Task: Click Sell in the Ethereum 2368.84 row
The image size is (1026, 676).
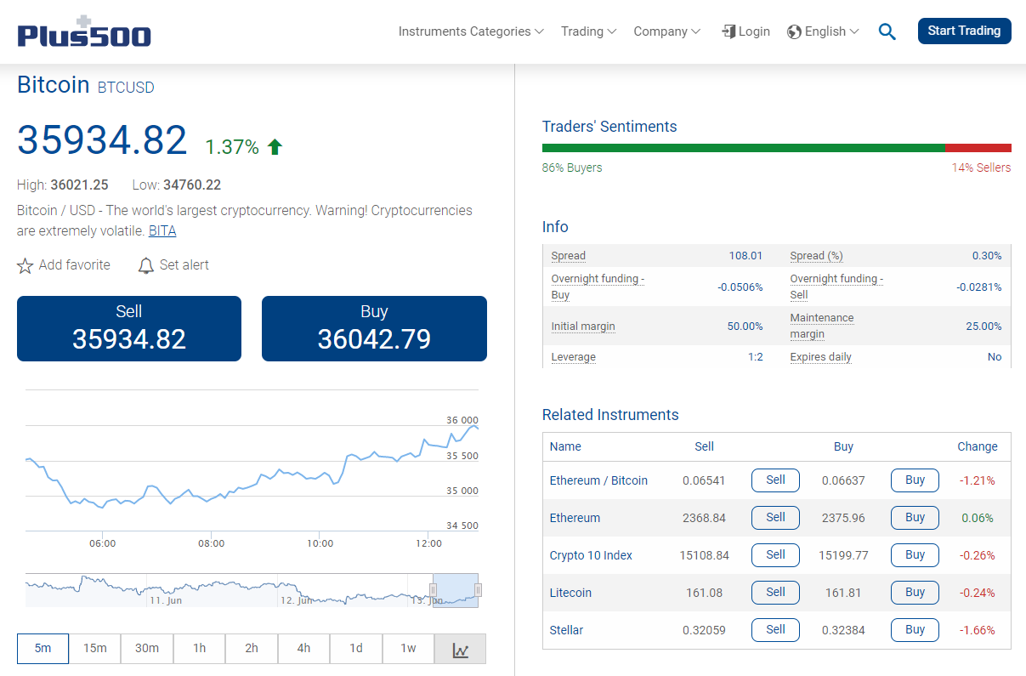Action: [x=775, y=517]
